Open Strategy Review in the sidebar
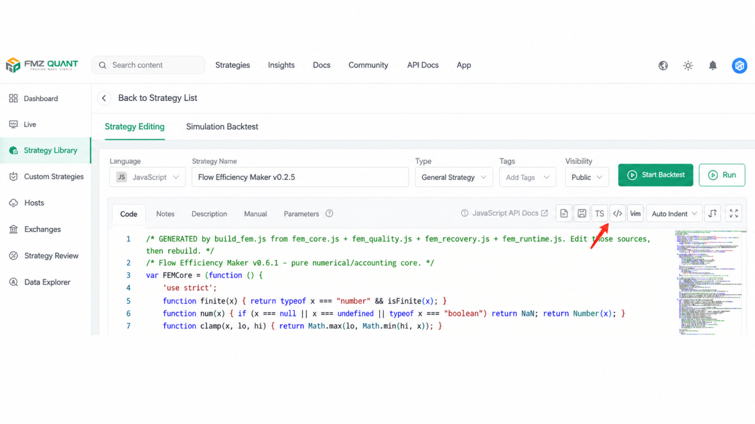This screenshot has width=755, height=424. (45, 256)
